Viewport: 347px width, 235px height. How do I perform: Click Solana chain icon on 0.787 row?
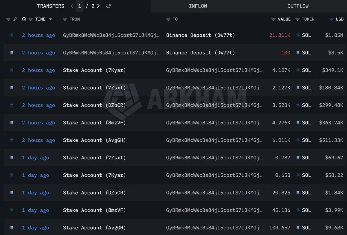click(x=12, y=158)
